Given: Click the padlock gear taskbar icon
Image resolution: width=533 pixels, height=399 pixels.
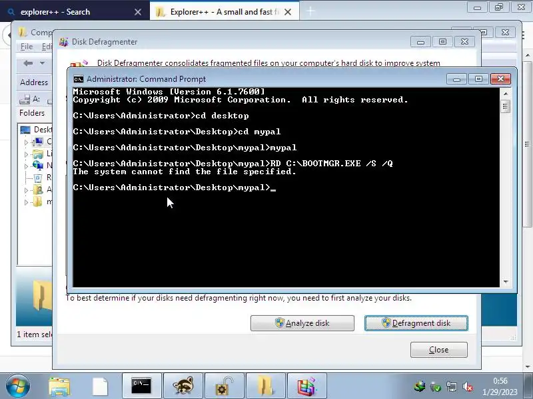Looking at the screenshot, I should pos(225,386).
